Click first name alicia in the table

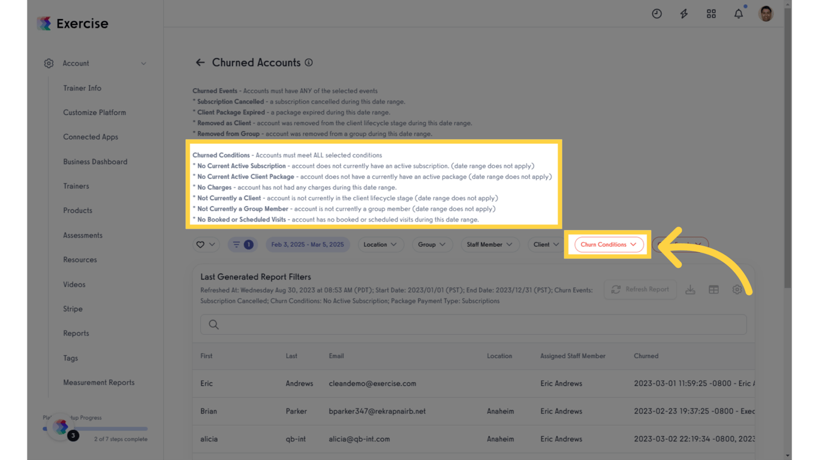coord(209,439)
